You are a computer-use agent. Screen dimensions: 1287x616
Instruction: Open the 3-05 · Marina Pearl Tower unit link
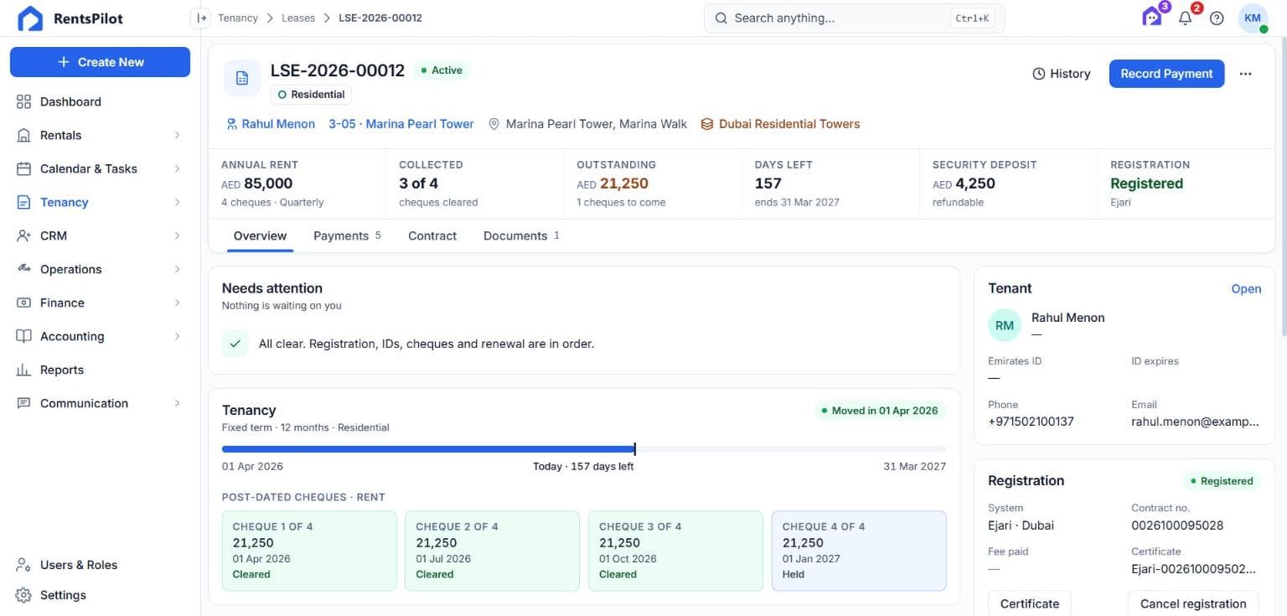coord(401,124)
